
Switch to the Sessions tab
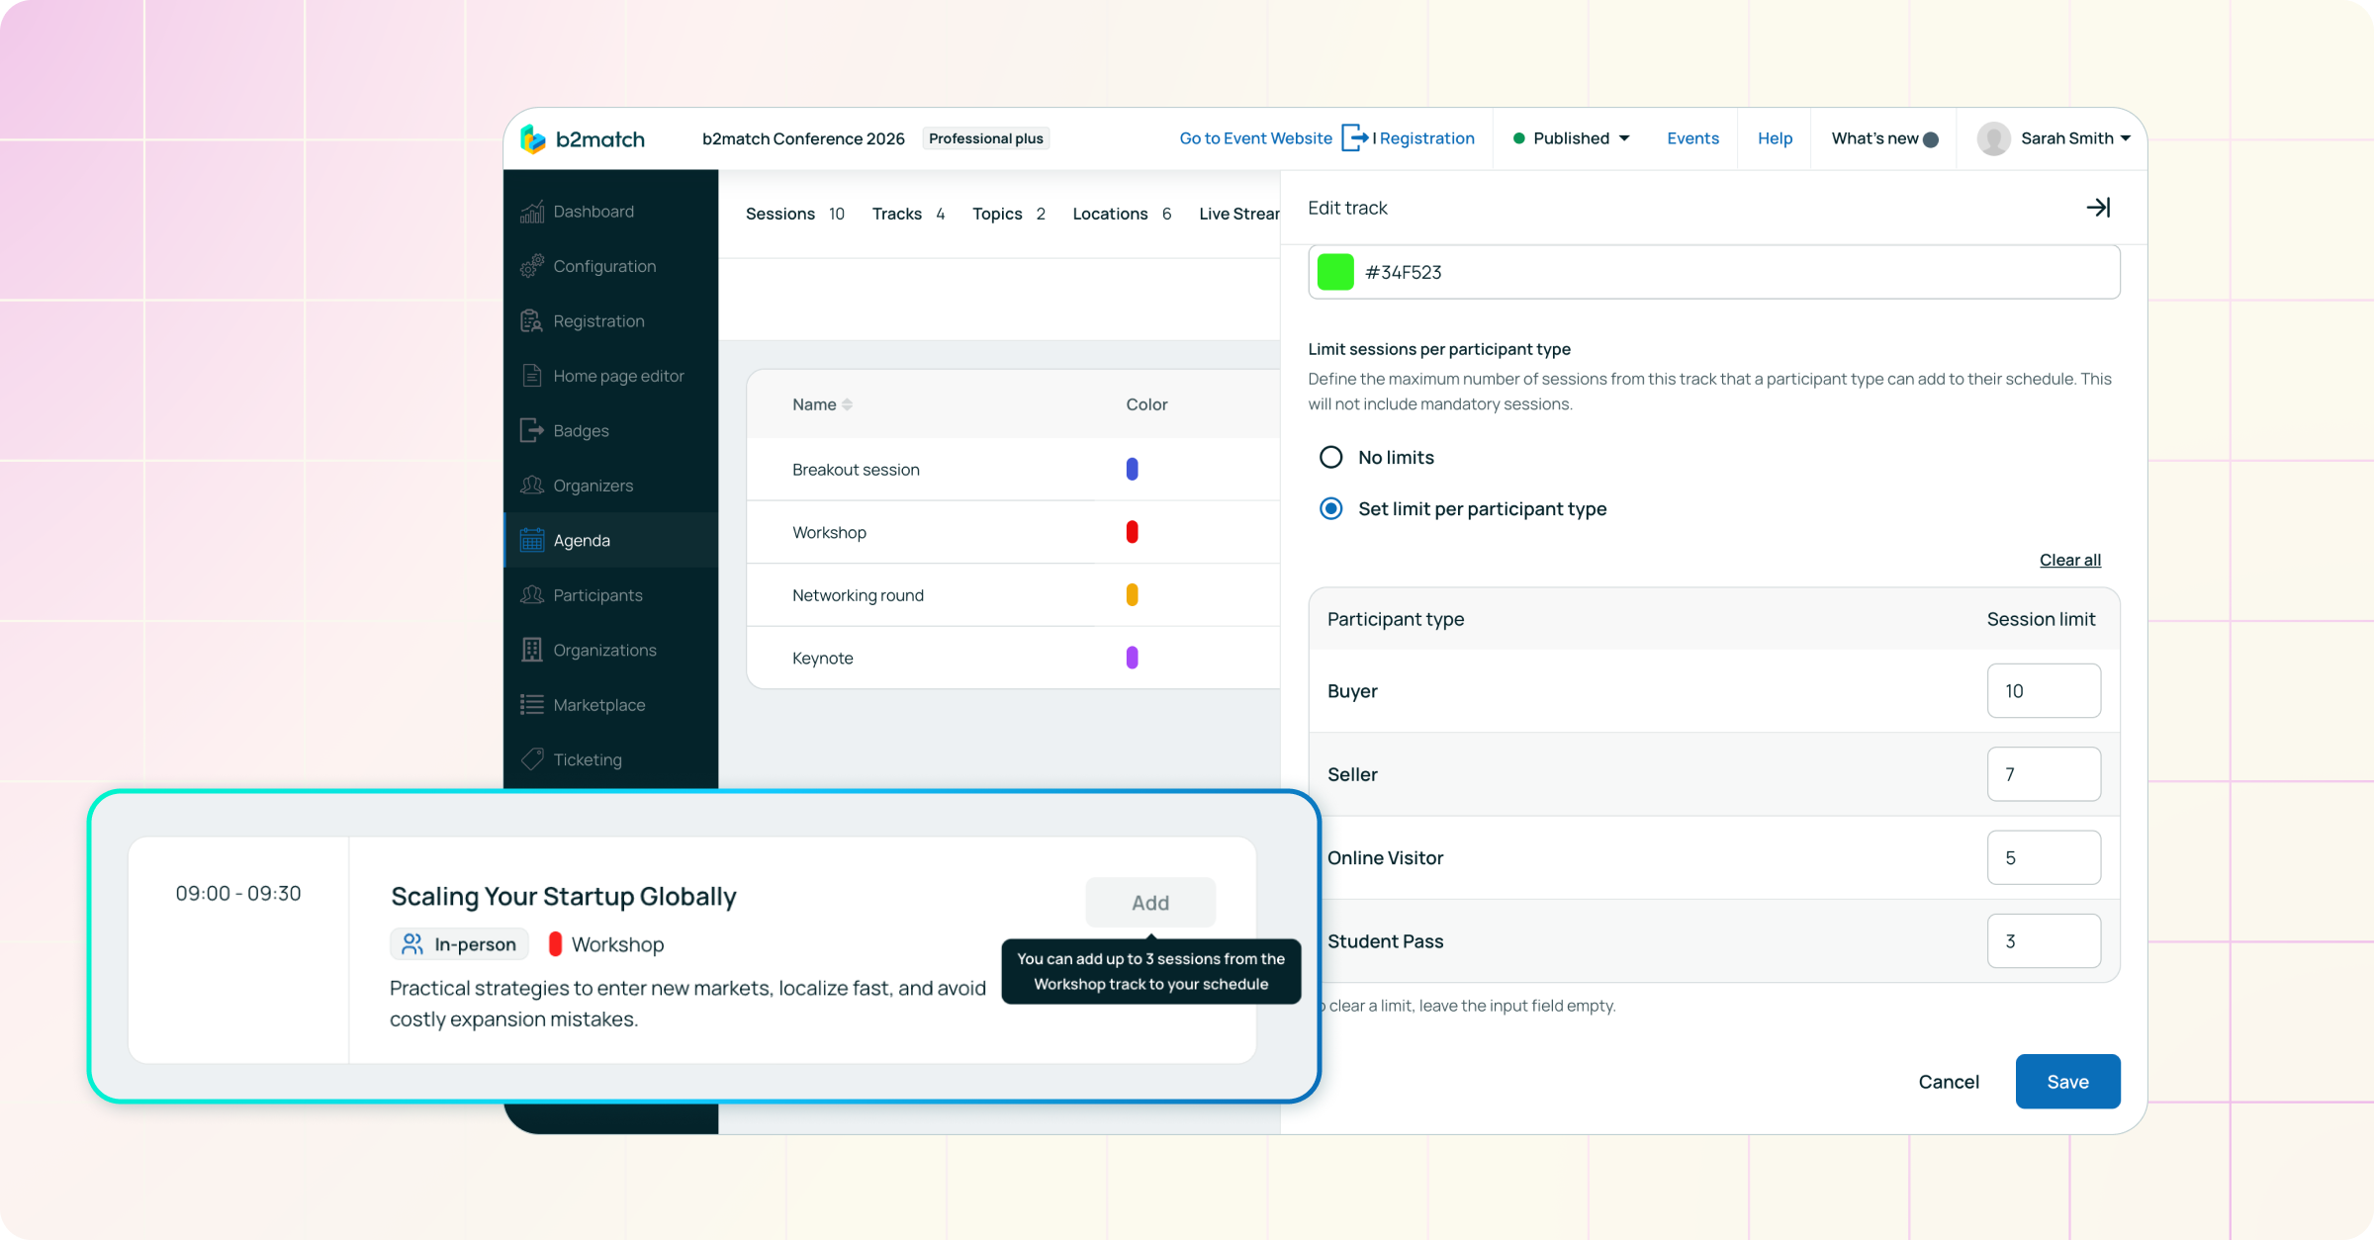[794, 214]
